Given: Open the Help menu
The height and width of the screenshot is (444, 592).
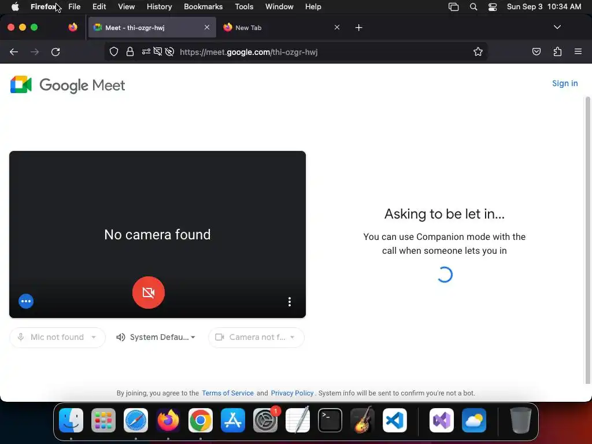Looking at the screenshot, I should tap(313, 6).
